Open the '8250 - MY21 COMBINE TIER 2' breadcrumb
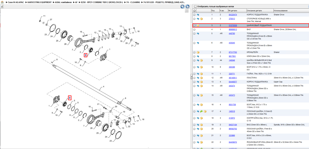The width and height of the screenshot is (309, 149). pyautogui.click(x=102, y=2)
